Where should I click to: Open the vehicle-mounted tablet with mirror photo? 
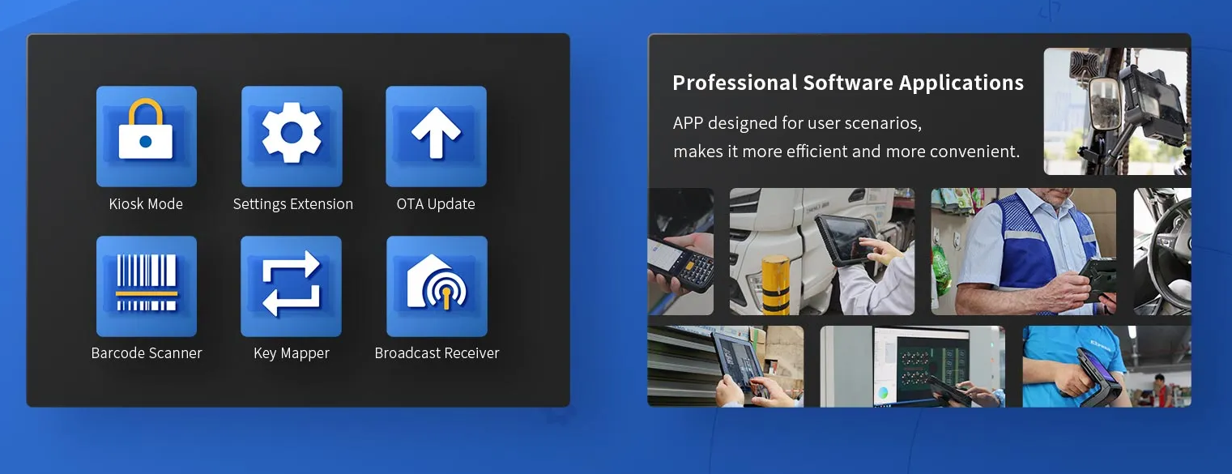[x=1117, y=112]
